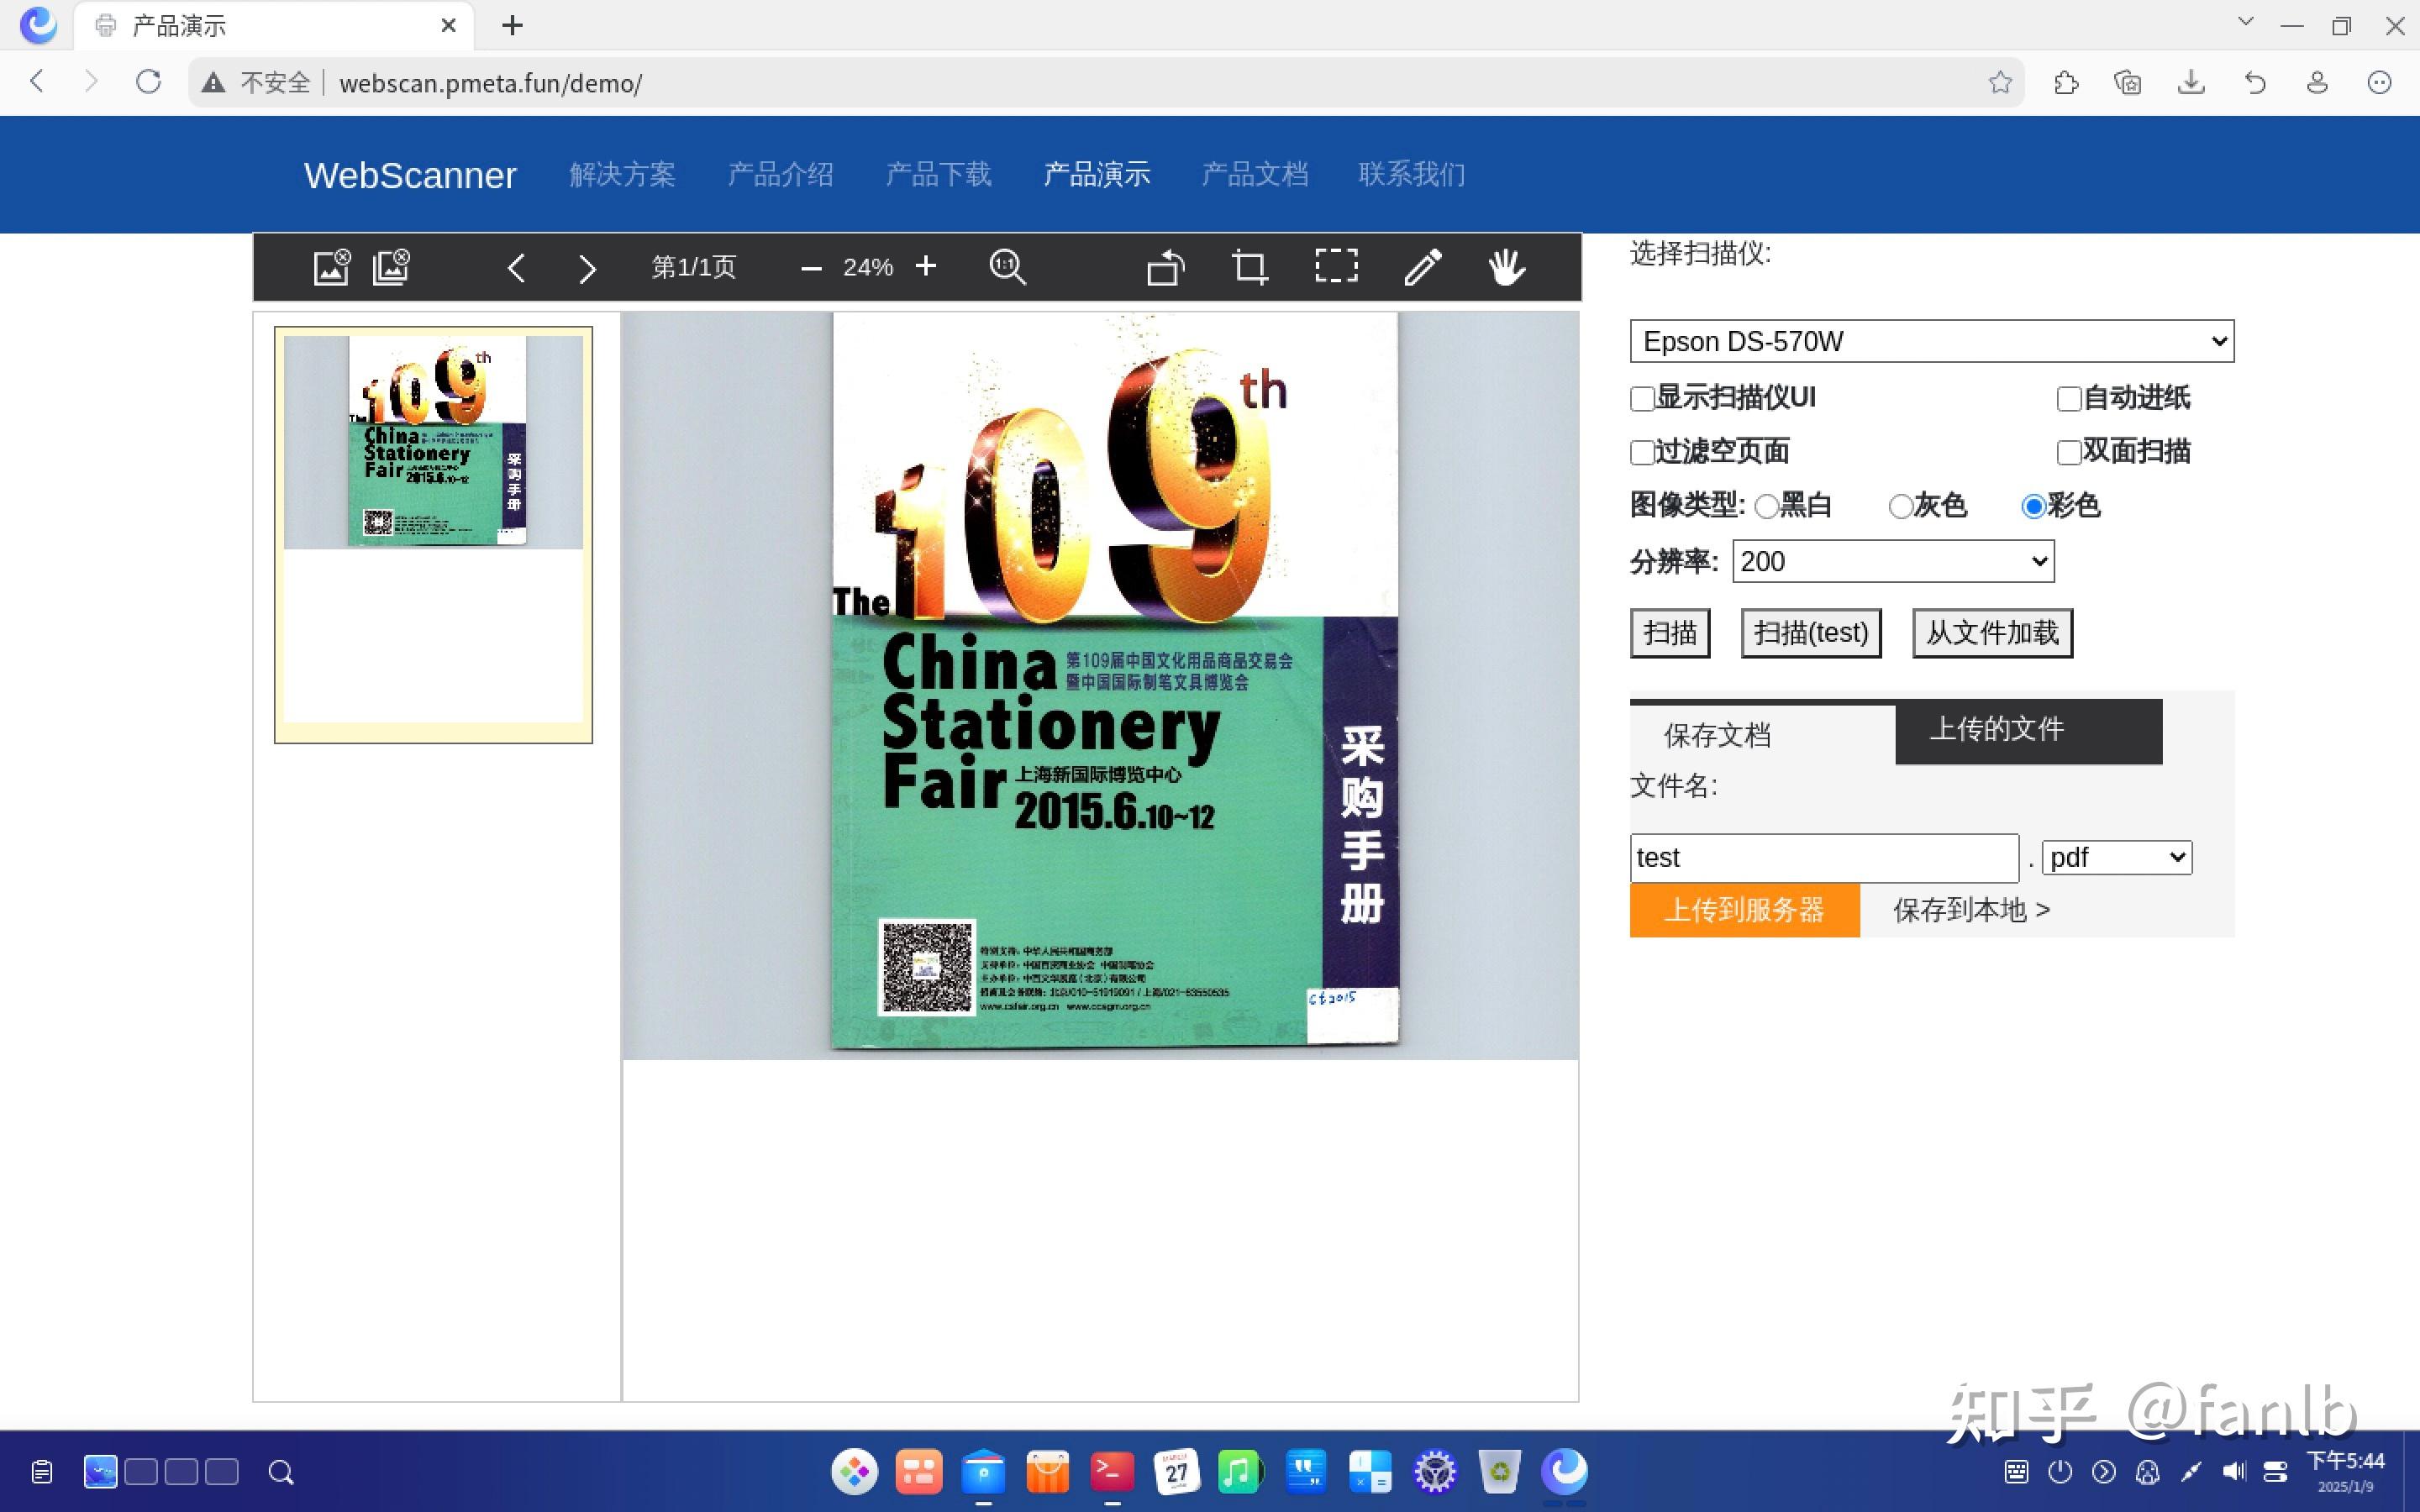Click the zoom out minus control
This screenshot has height=1512, width=2420.
point(810,267)
